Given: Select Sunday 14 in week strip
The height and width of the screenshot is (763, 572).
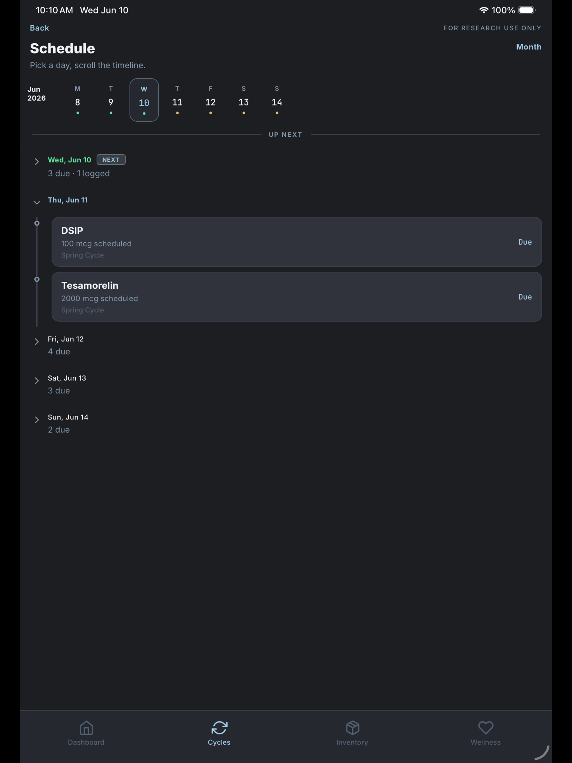Looking at the screenshot, I should pos(277,100).
